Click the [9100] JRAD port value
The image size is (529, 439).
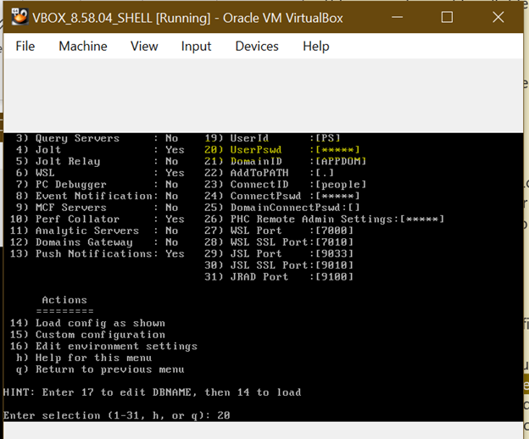click(x=334, y=277)
